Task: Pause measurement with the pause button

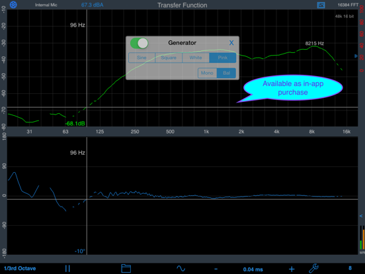Action: pos(67,269)
